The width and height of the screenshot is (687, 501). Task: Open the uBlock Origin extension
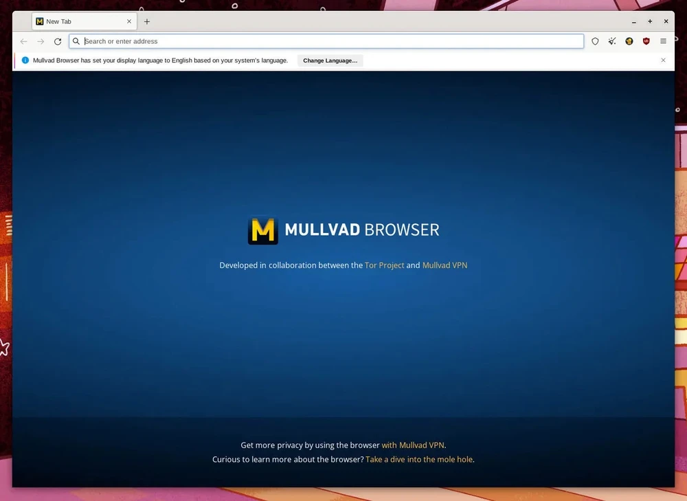coord(646,41)
